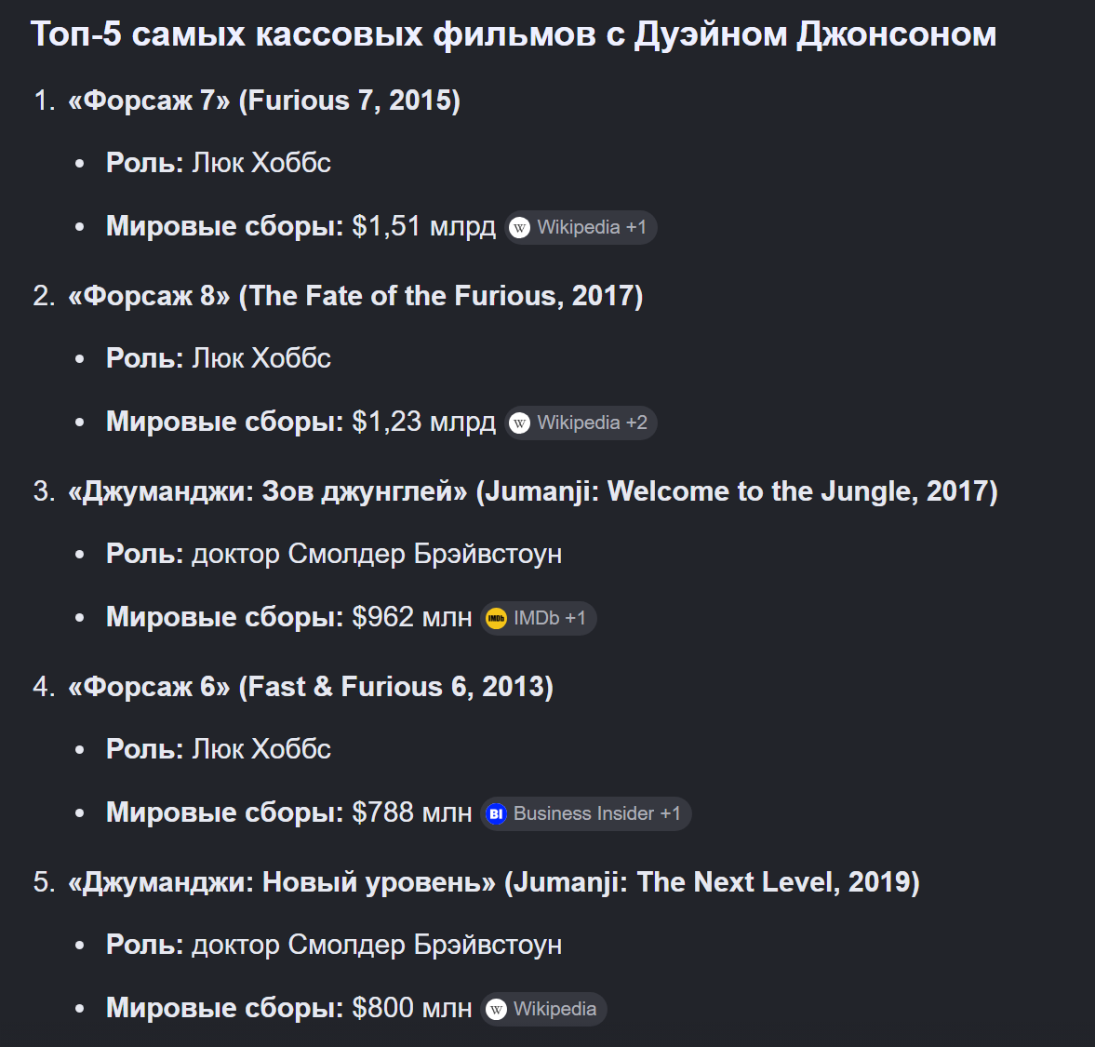Click the «Форсаж 7» (Furious 7, 2015) title
The width and height of the screenshot is (1095, 1047).
264,101
